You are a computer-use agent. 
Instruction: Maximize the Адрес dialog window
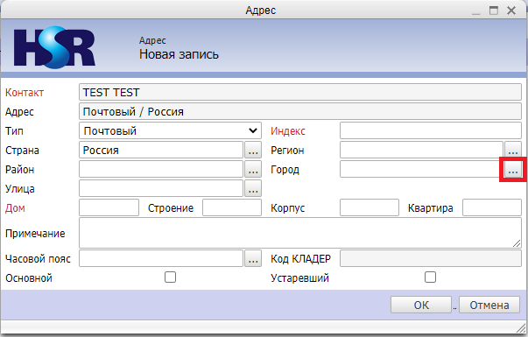point(494,11)
